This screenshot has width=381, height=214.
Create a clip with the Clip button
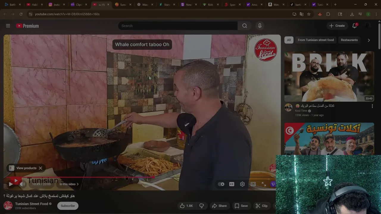pyautogui.click(x=262, y=206)
